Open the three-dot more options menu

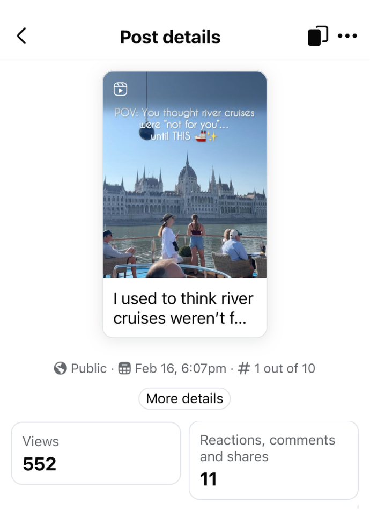347,36
